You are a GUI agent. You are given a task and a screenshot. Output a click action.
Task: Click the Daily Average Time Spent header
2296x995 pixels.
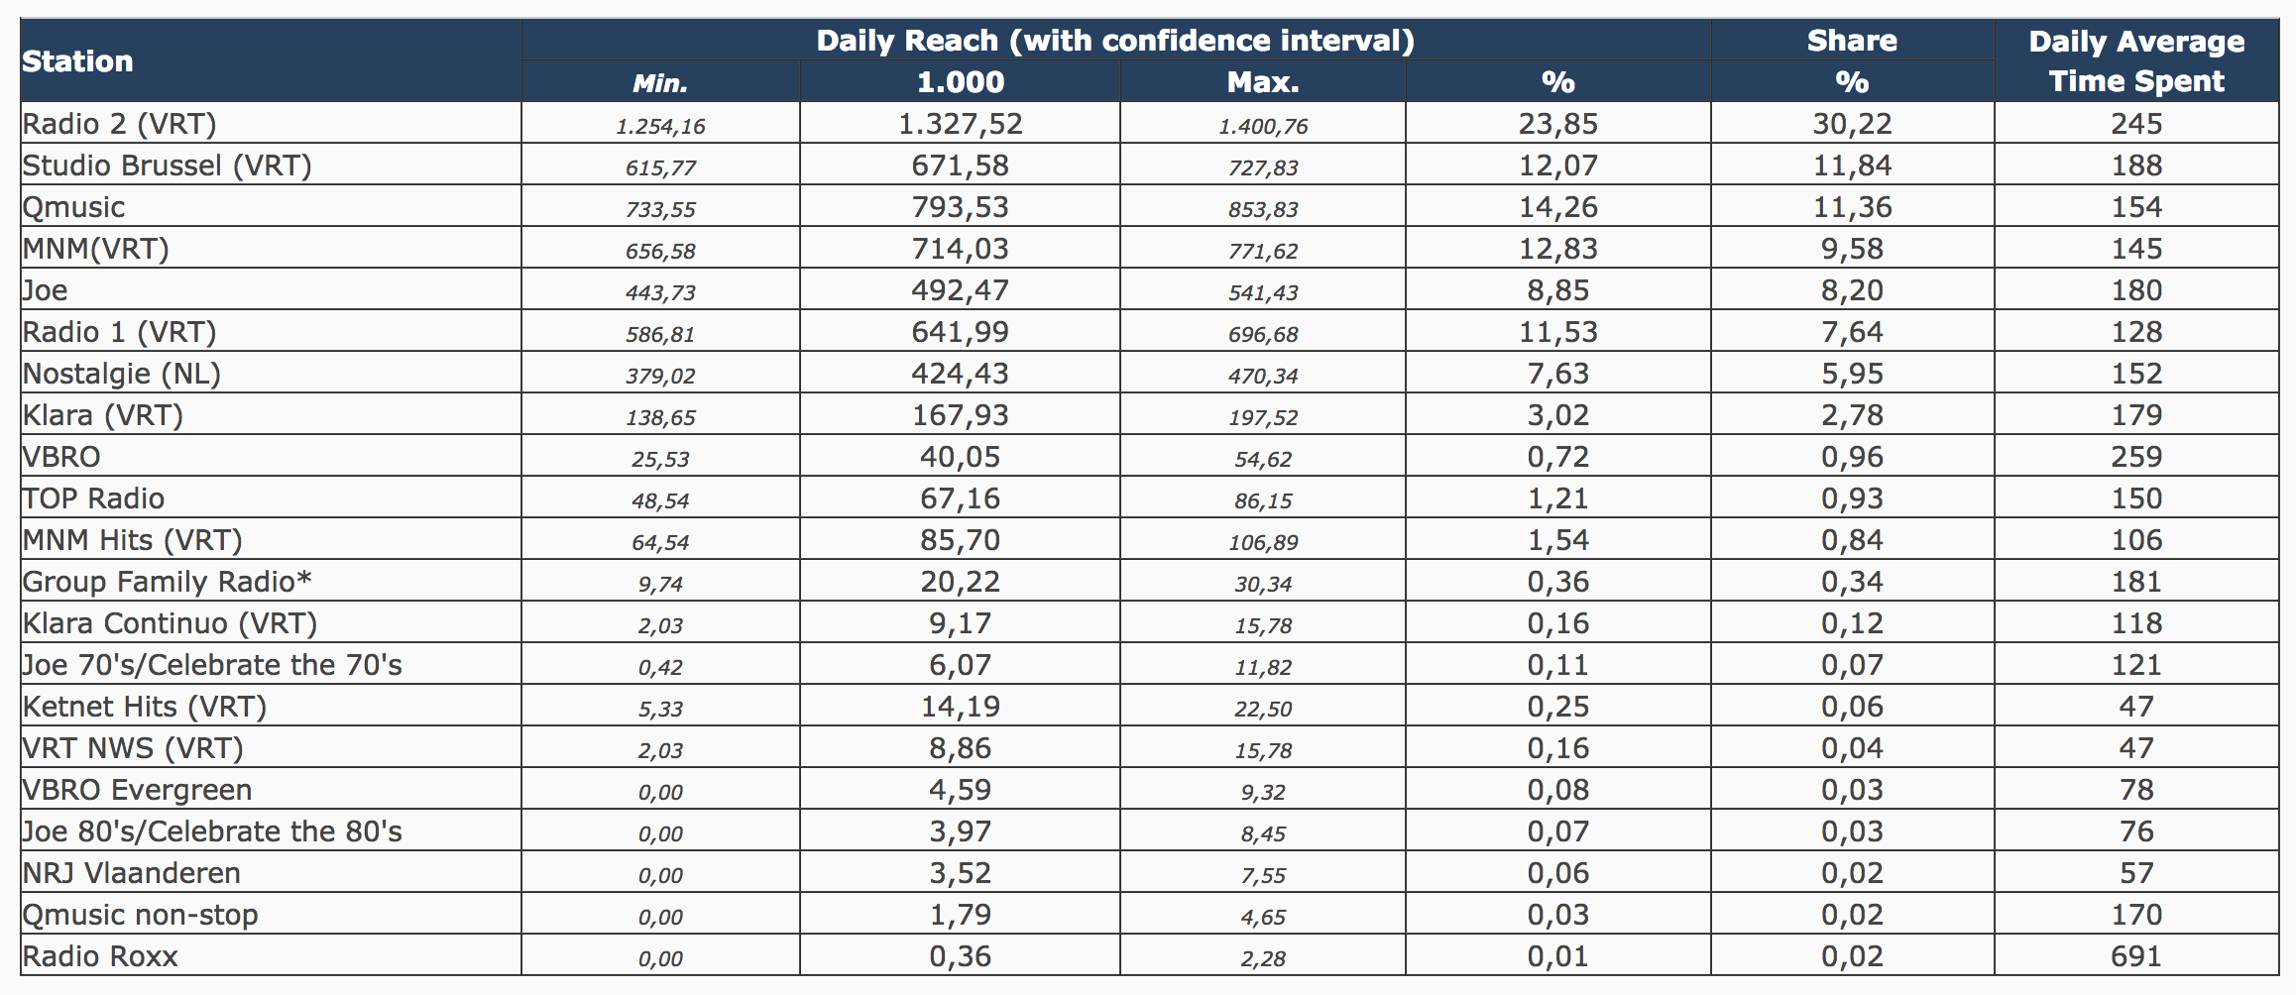click(2135, 61)
